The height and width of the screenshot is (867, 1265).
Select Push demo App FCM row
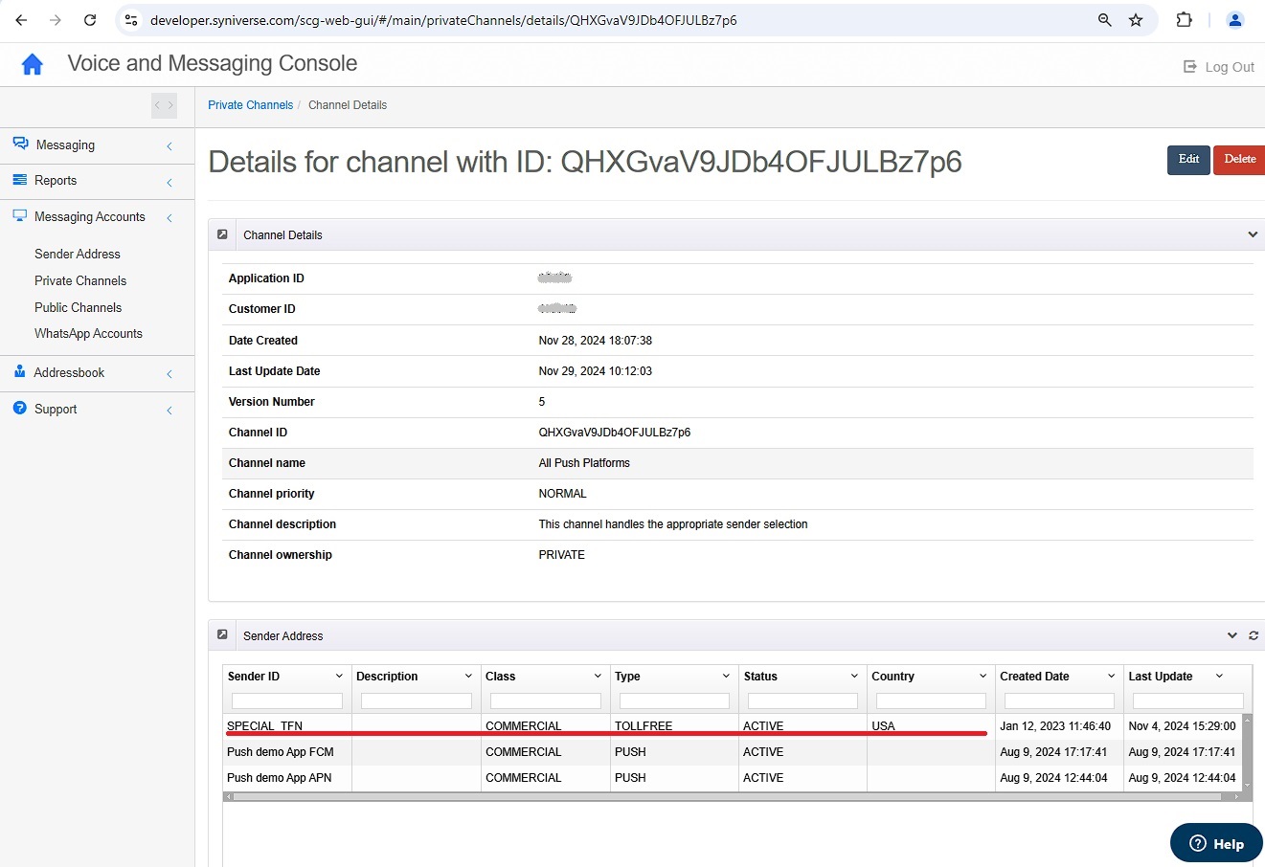click(x=733, y=752)
